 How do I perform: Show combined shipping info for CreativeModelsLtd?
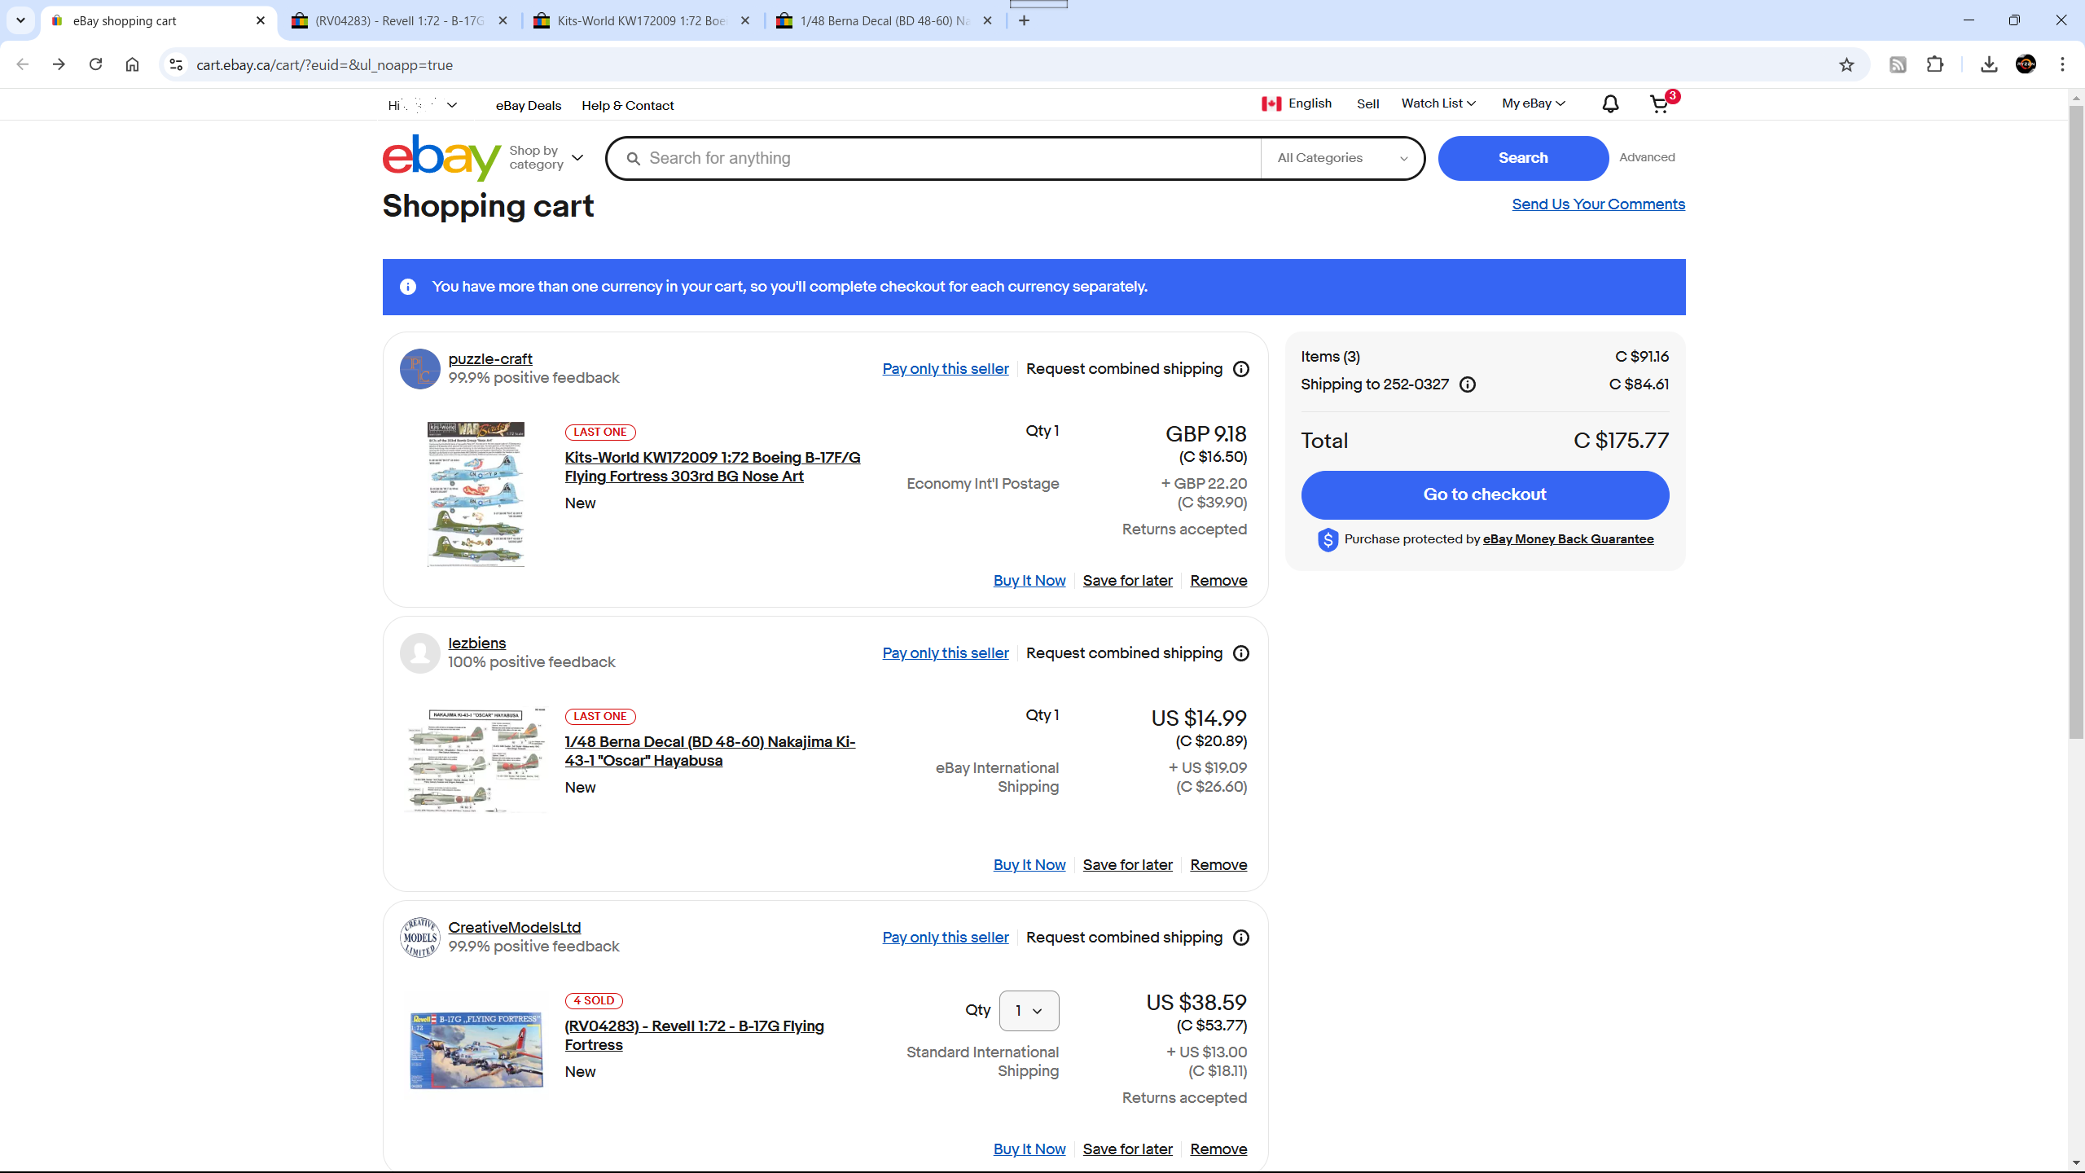coord(1241,938)
